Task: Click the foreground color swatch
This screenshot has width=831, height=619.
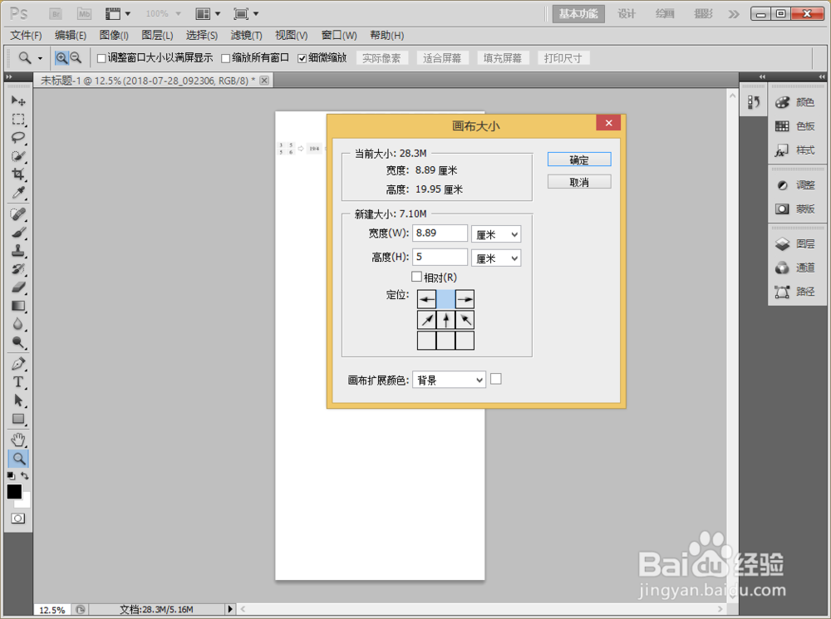Action: (13, 492)
